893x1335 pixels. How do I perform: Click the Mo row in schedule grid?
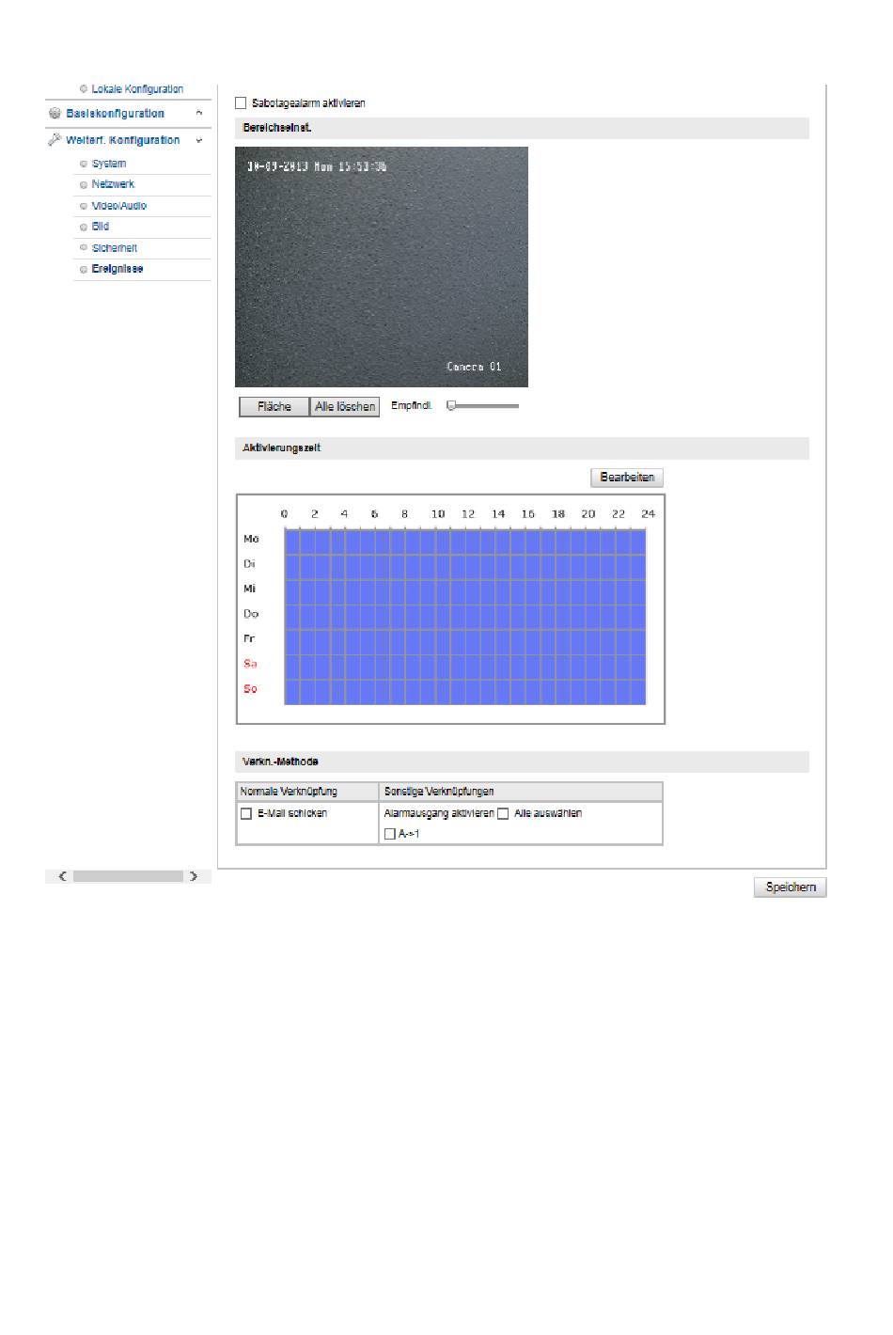pos(465,542)
